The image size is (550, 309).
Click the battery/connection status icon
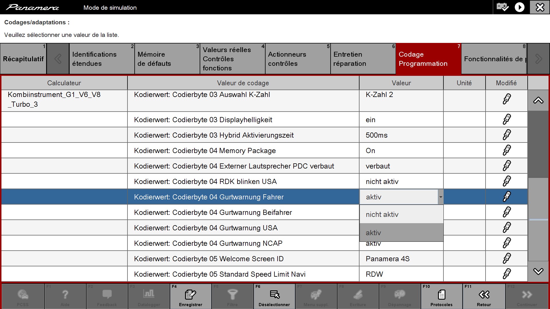tap(502, 7)
